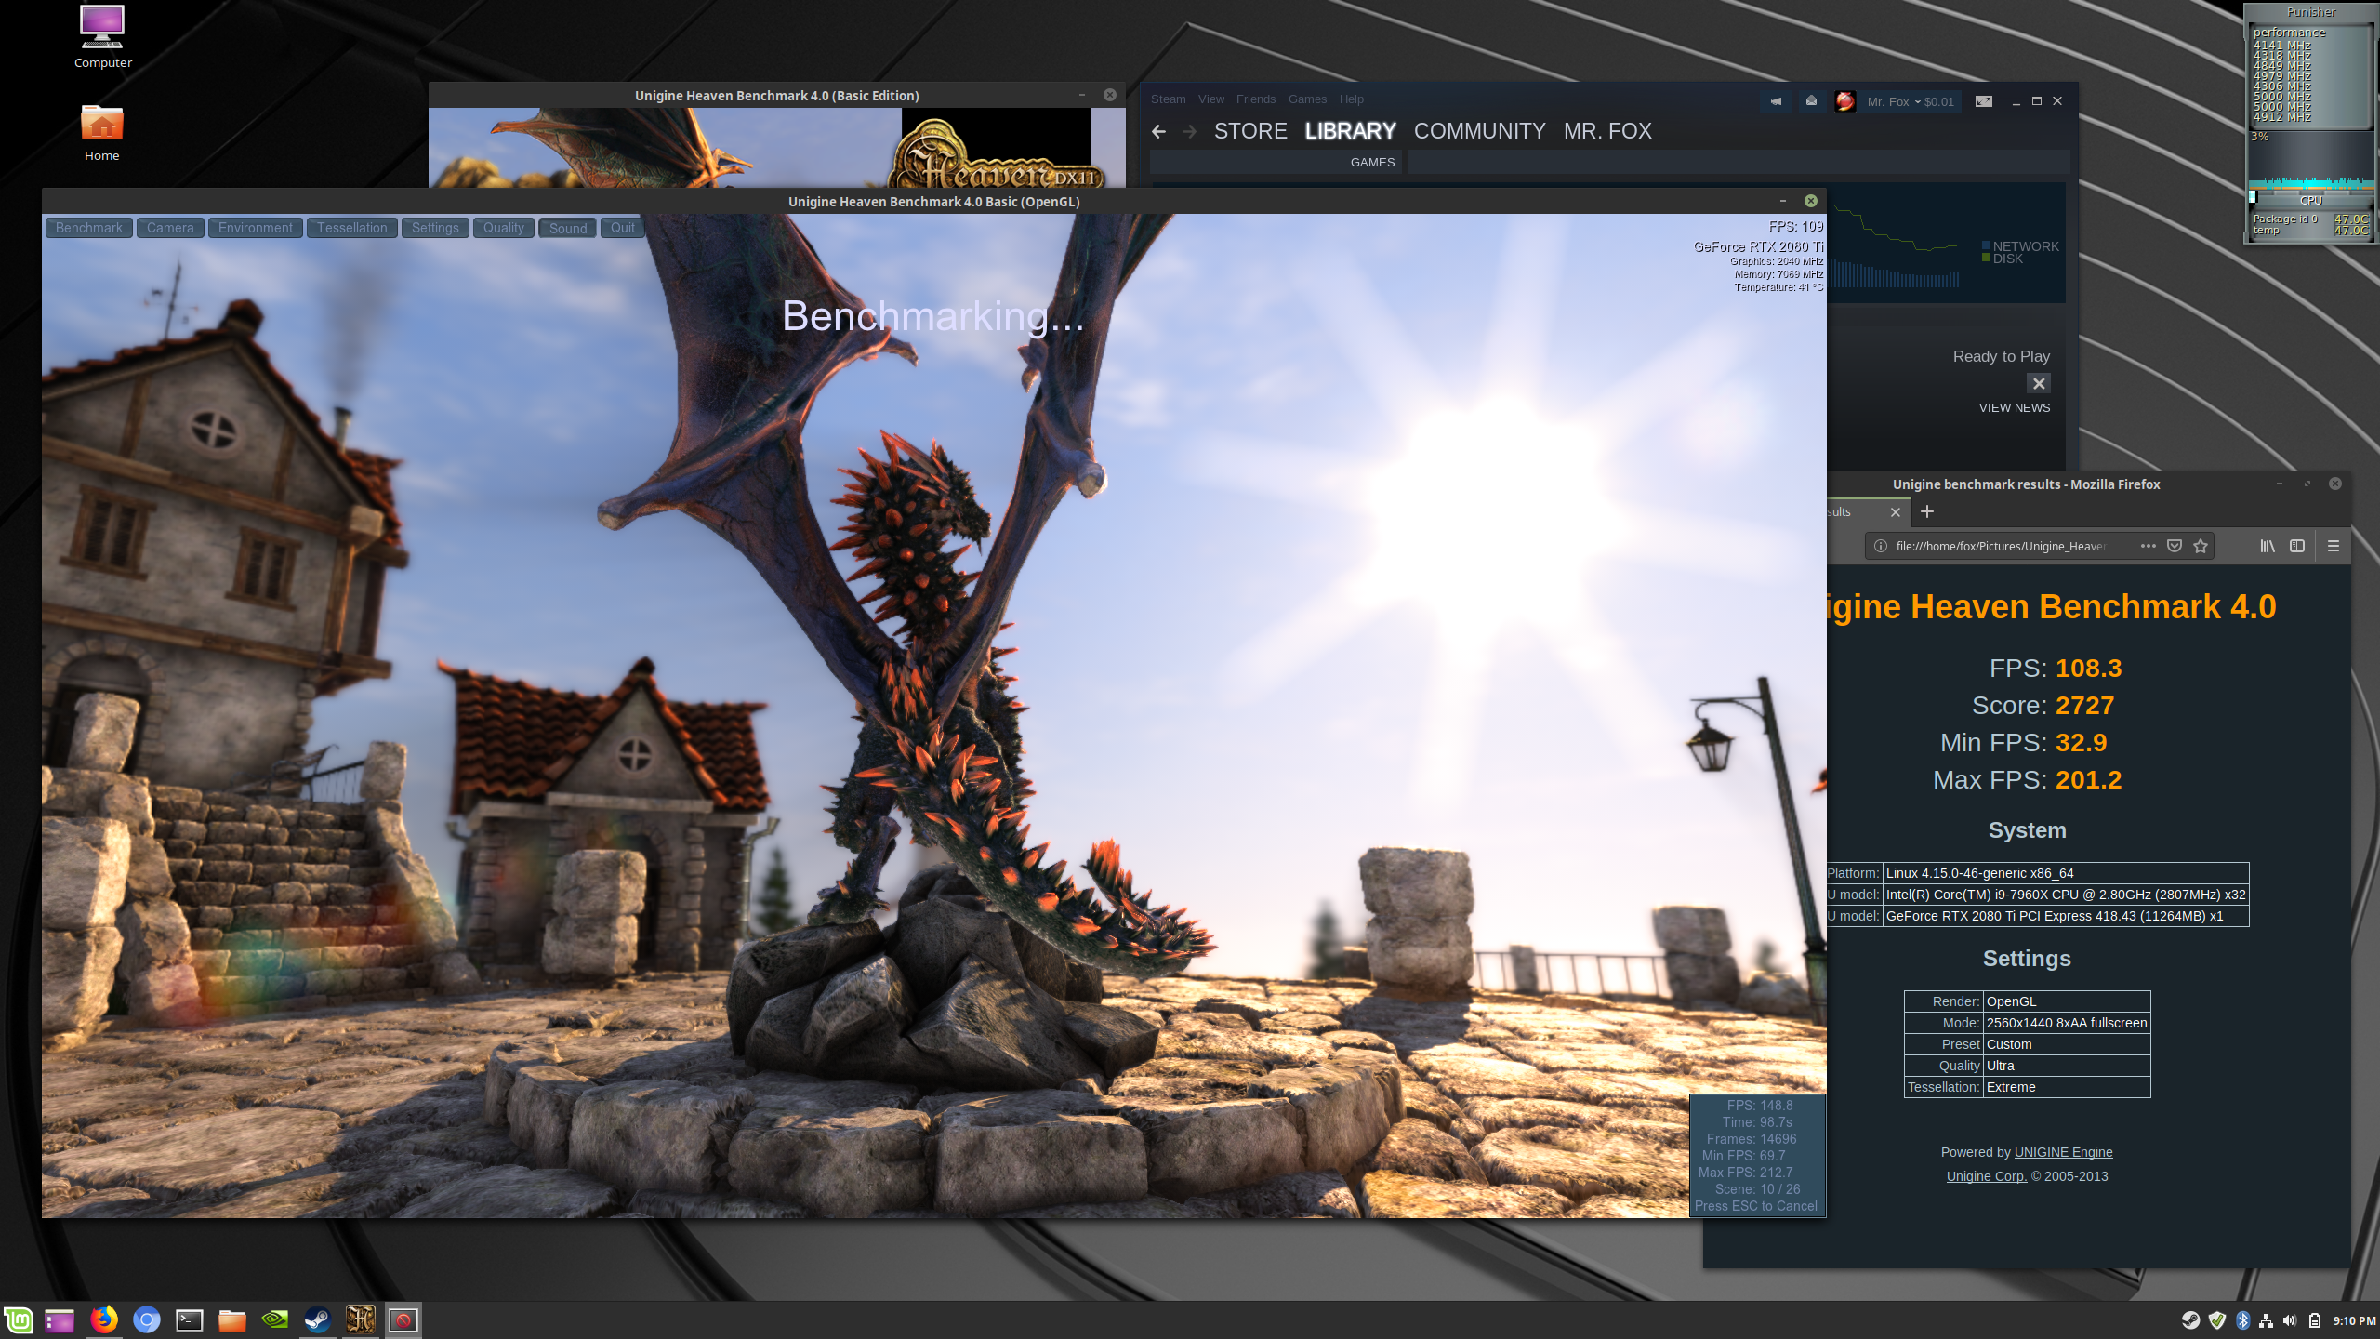Open the Games menu in Steam
Viewport: 2380px width, 1339px height.
coord(1307,99)
